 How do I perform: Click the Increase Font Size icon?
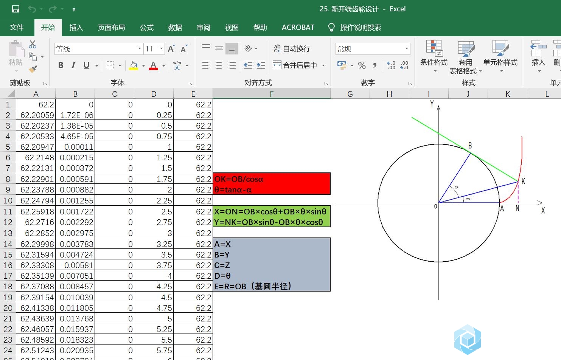click(171, 48)
